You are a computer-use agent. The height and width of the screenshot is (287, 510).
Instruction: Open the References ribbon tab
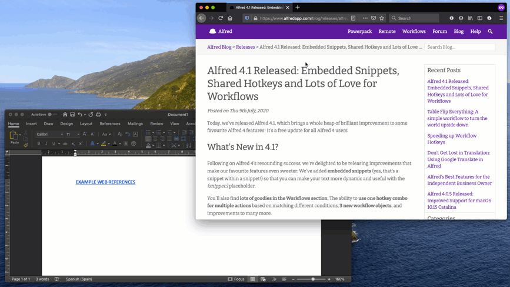(110, 124)
